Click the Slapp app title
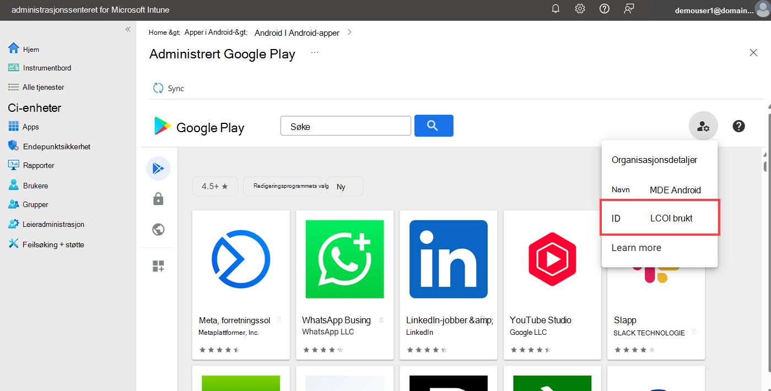This screenshot has height=391, width=771. coord(625,320)
